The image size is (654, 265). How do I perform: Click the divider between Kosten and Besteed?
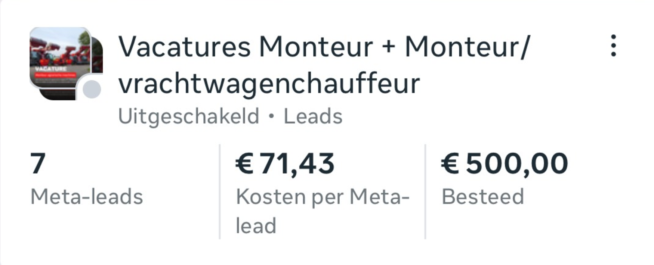[x=425, y=191]
